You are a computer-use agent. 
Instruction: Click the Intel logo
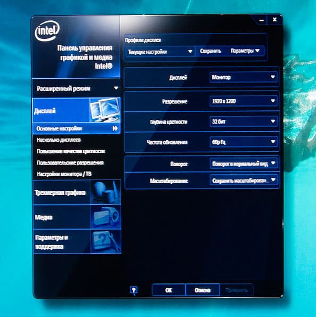47,31
